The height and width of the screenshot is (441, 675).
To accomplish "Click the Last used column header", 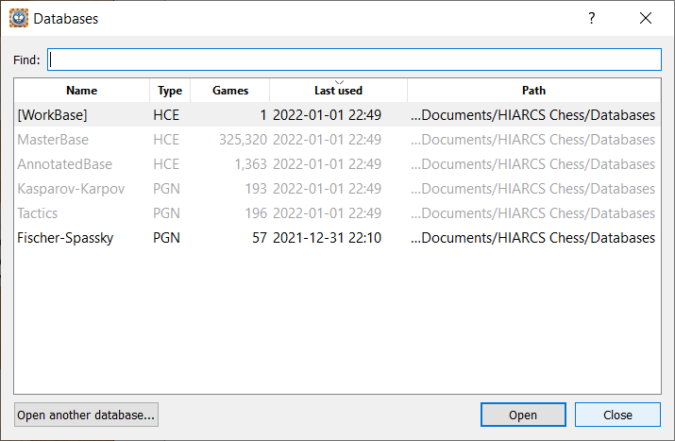I will point(338,91).
